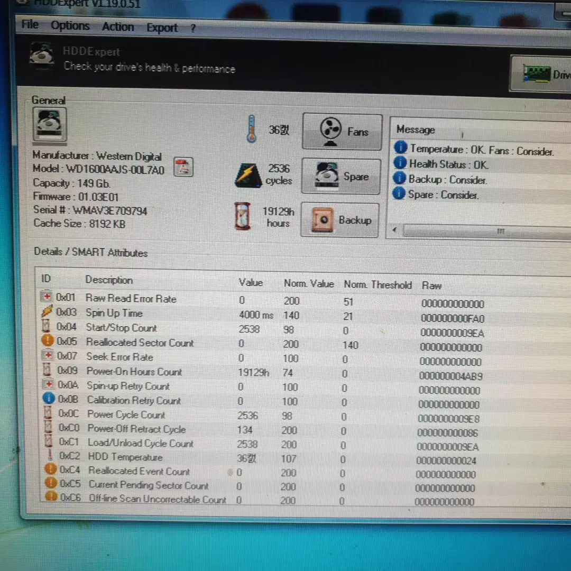571x571 pixels.
Task: Select the Raw Read Error Rate text
Action: click(131, 298)
